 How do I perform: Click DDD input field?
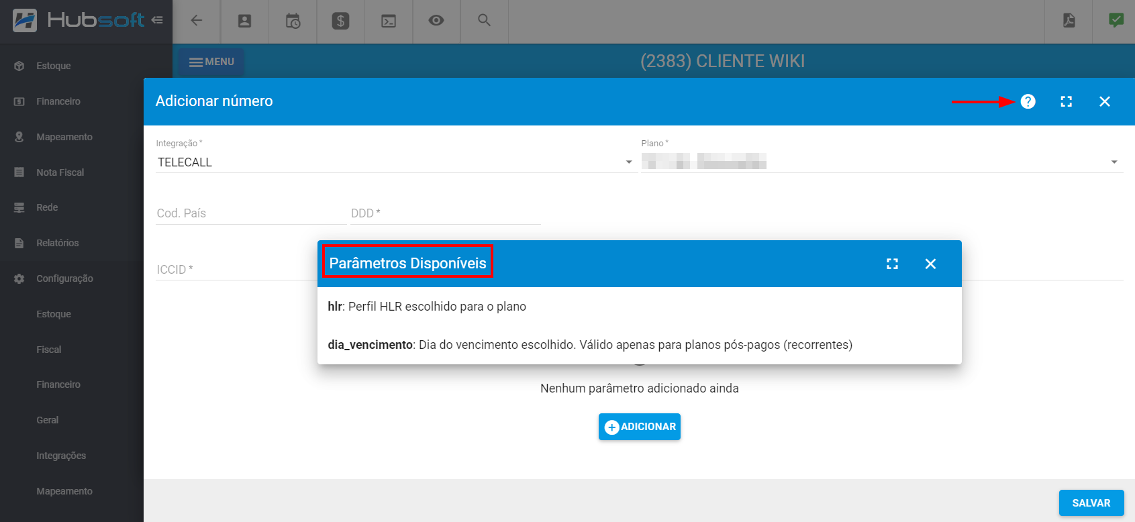(x=445, y=213)
